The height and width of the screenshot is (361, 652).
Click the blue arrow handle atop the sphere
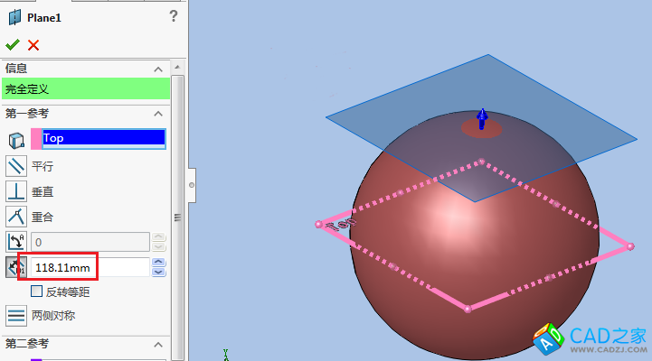tap(483, 118)
